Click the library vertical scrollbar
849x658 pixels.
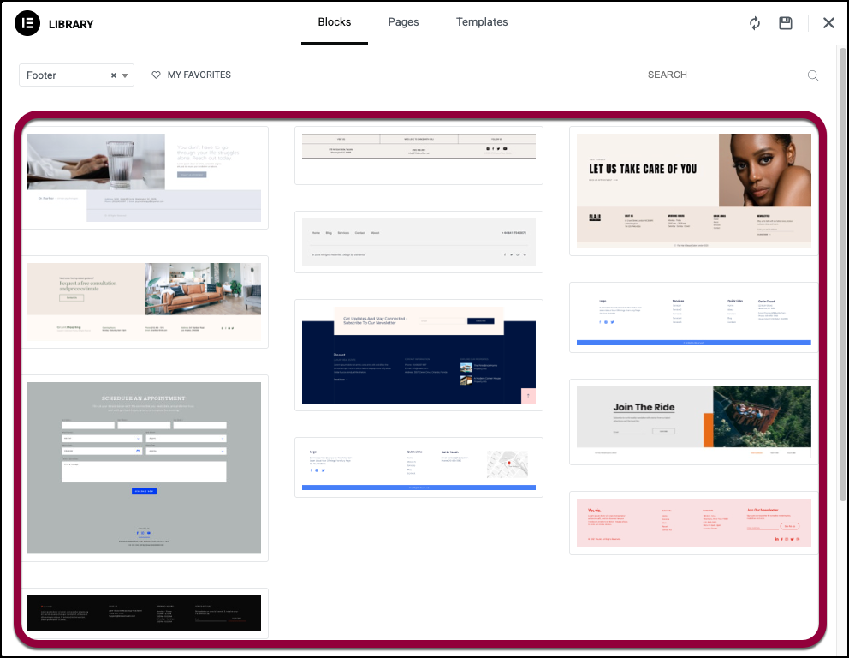(x=842, y=257)
